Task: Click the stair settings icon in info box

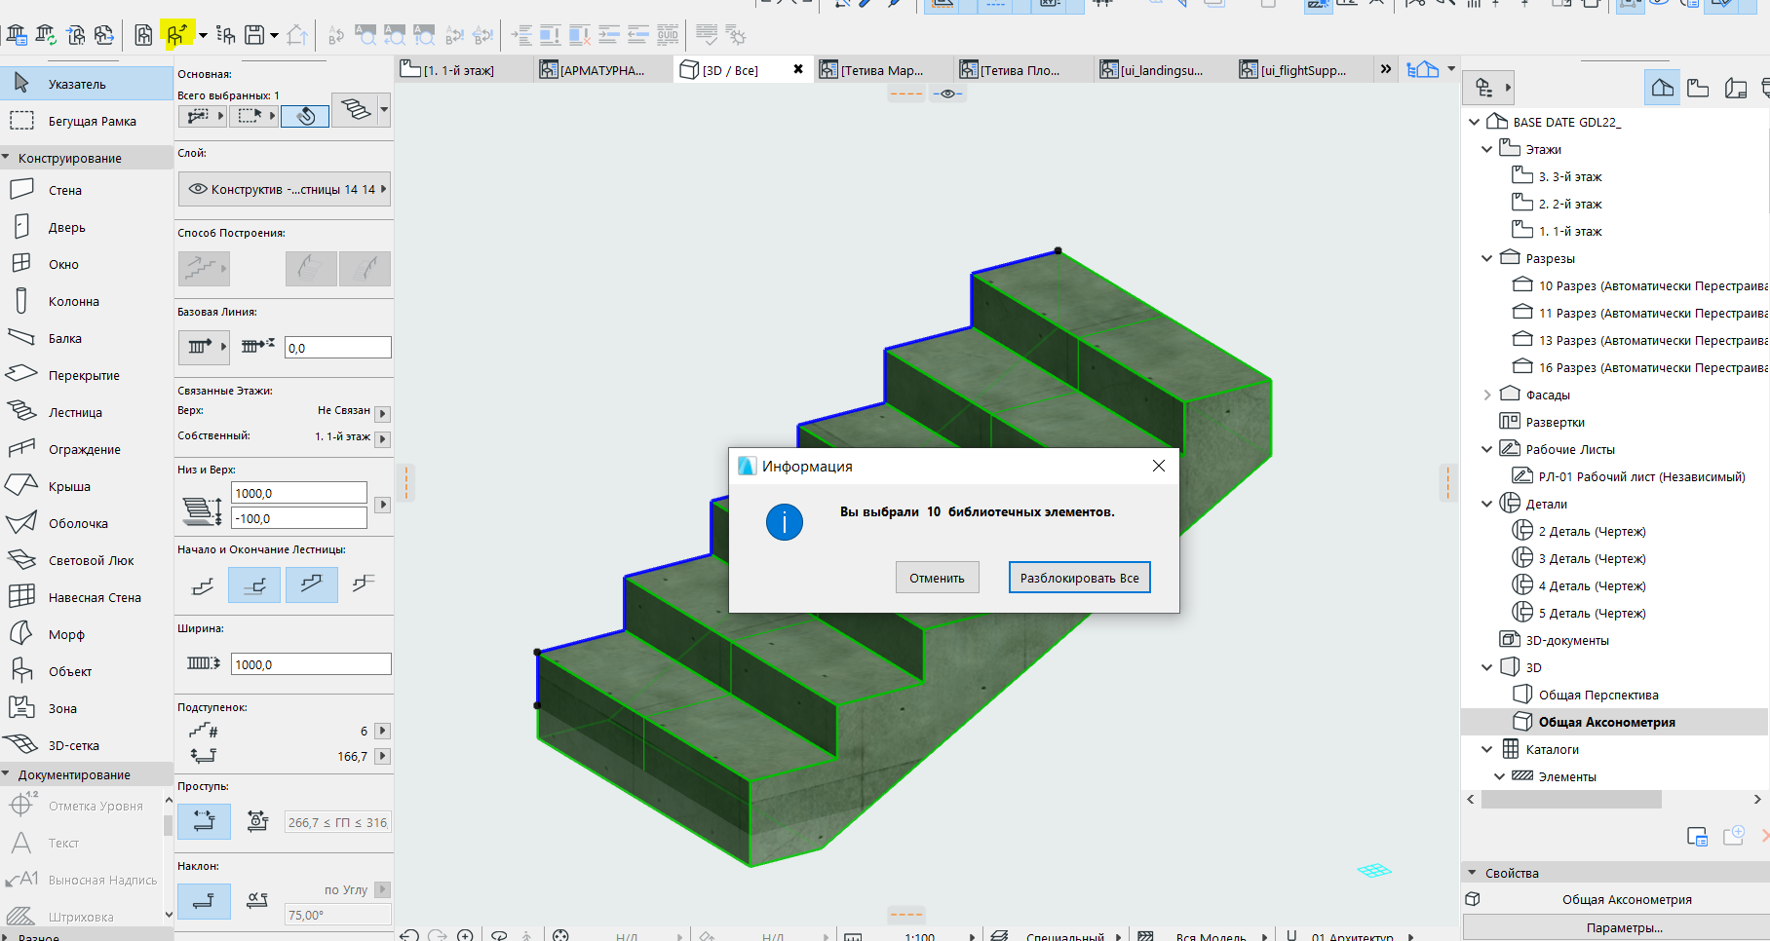Action: 356,109
